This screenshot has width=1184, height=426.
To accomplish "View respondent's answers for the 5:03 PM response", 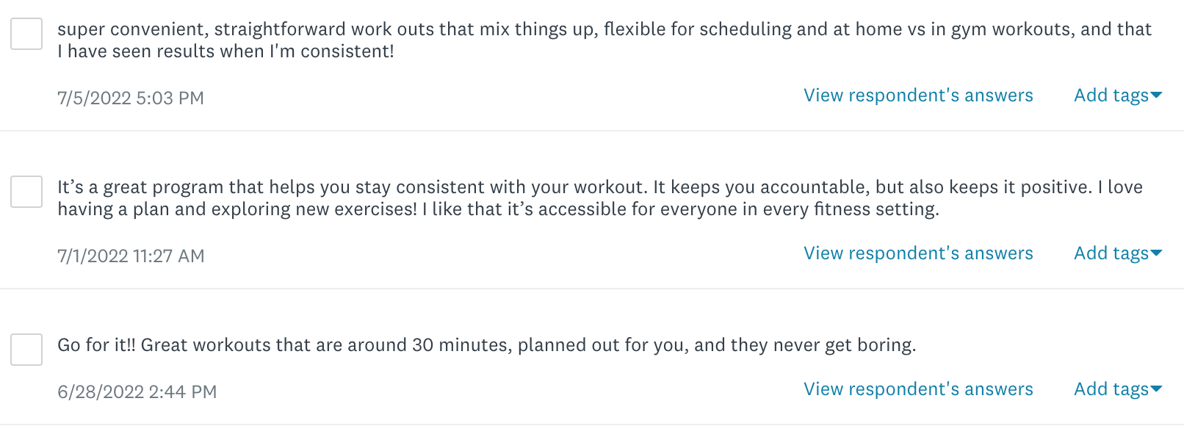I will click(x=918, y=95).
